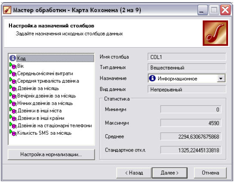Click the Стандартное откл. value field
The width and height of the screenshot is (234, 182).
click(191, 150)
